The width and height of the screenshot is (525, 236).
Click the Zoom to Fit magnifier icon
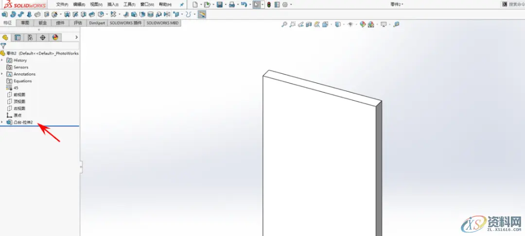pos(284,24)
